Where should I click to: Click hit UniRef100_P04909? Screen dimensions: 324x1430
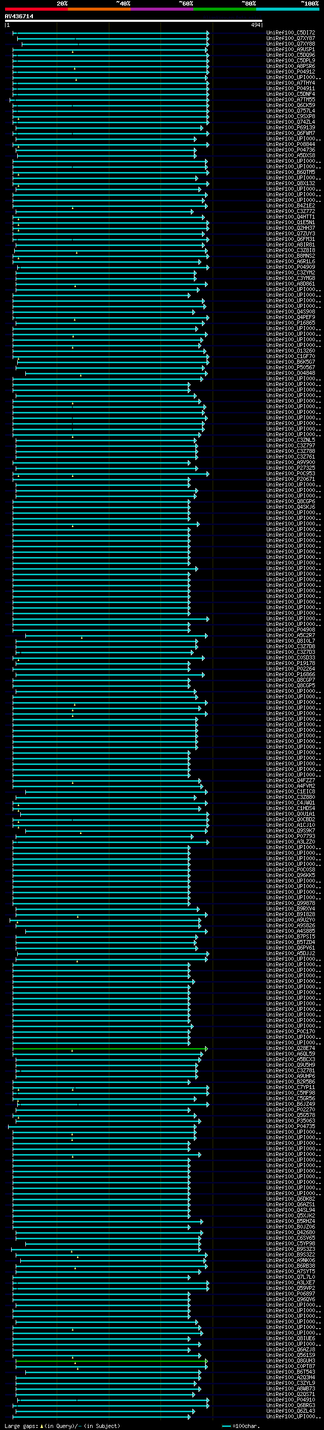[291, 267]
